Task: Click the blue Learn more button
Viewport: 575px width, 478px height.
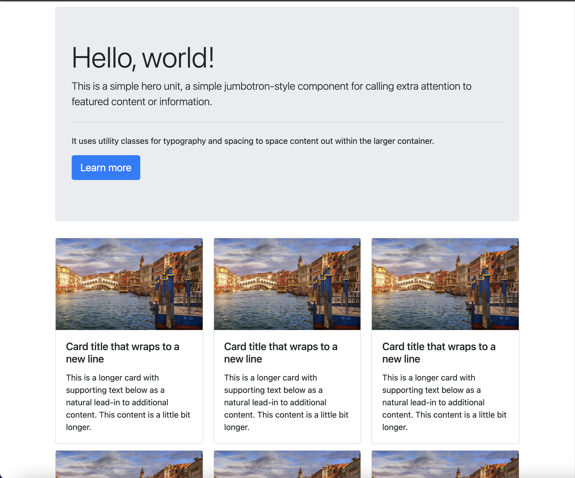Action: (106, 168)
